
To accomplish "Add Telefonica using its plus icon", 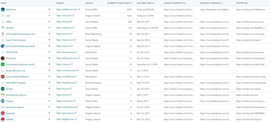I will 49,9.
